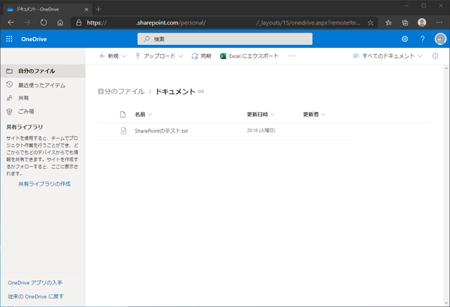Open the toolbar more options ellipsis
Image resolution: width=450 pixels, height=307 pixels.
pos(292,56)
